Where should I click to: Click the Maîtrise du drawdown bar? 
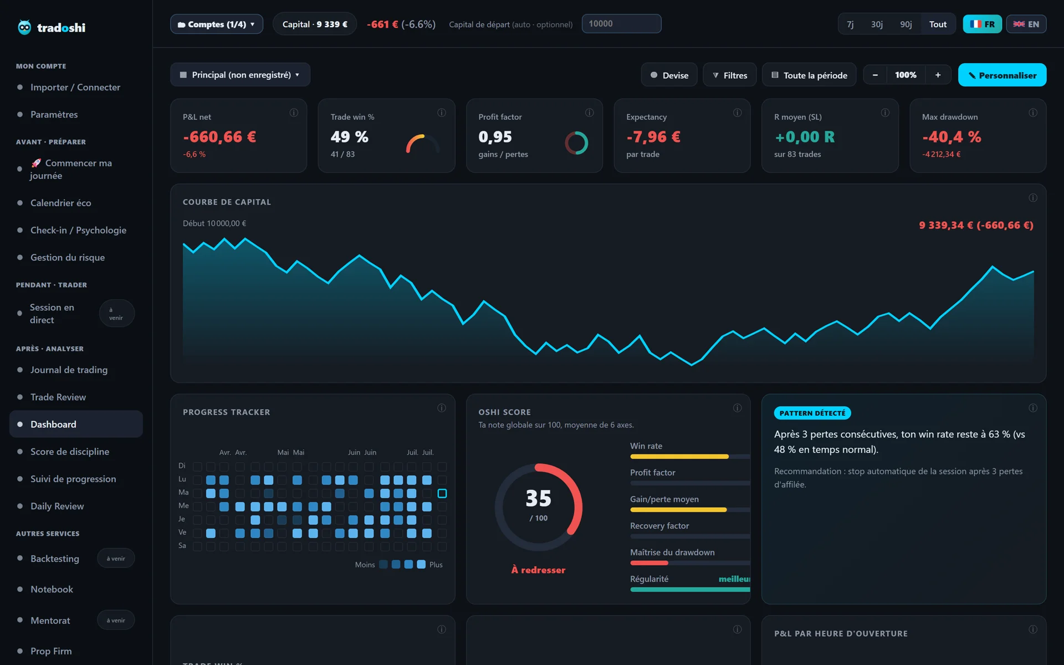pos(690,563)
